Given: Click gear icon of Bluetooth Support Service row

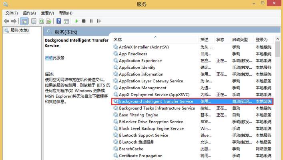Looking at the screenshot, I should (116, 135).
